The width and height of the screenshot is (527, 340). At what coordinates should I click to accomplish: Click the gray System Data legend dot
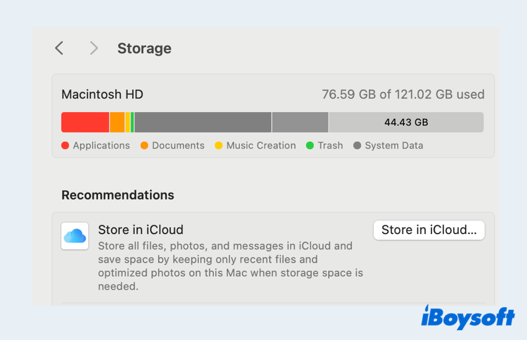[x=357, y=146]
